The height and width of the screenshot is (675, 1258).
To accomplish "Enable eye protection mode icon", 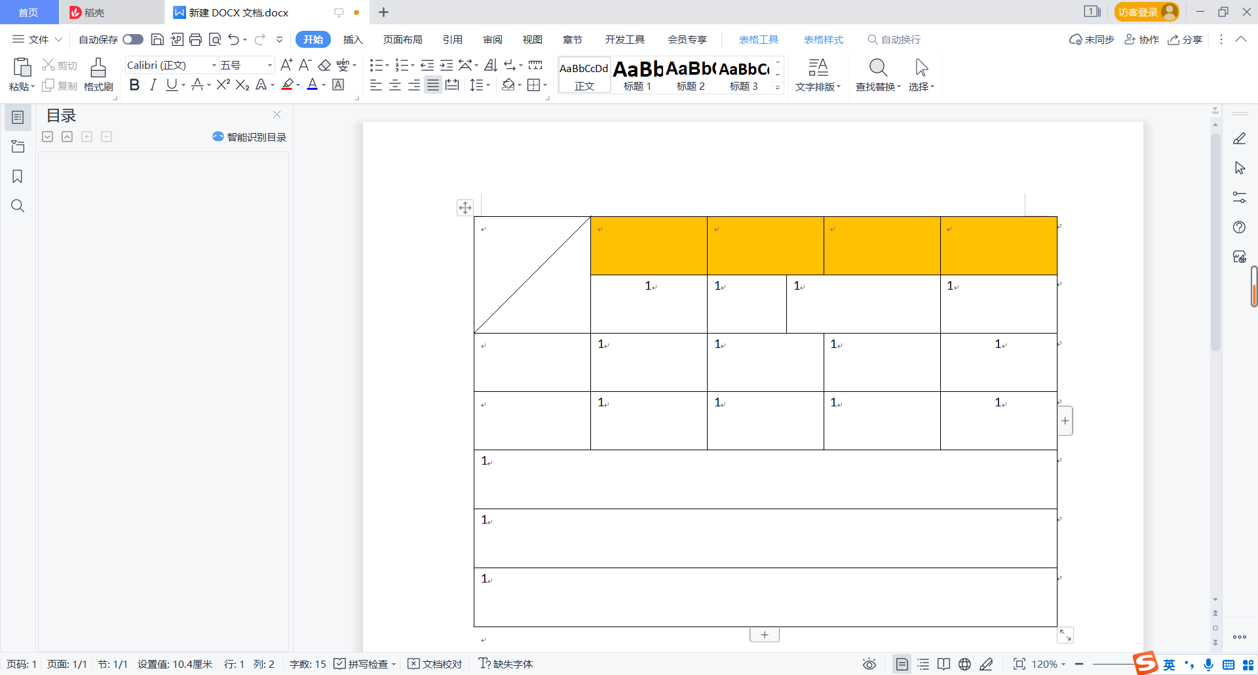I will (869, 664).
